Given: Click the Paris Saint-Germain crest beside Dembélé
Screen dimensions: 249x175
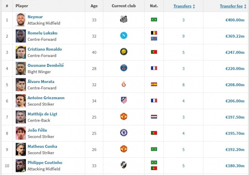Looking at the screenshot, I should click(x=123, y=68).
